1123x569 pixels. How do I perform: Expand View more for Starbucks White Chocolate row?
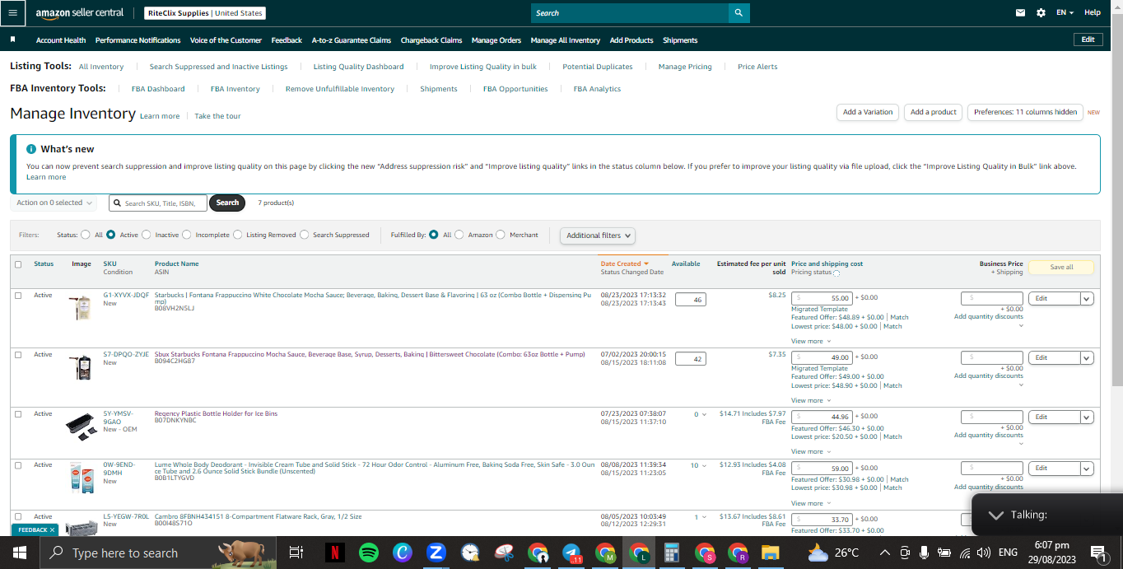coord(811,341)
